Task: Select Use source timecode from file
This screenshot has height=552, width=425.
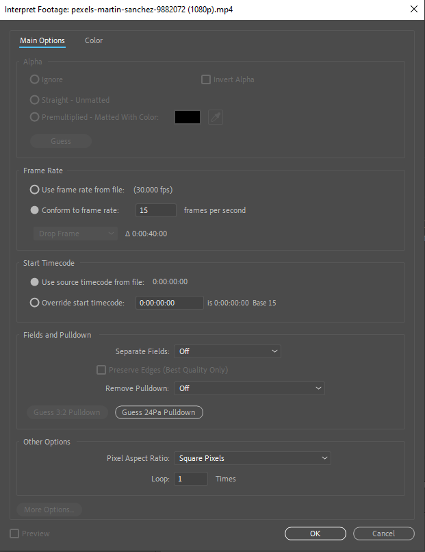Action: [x=34, y=282]
